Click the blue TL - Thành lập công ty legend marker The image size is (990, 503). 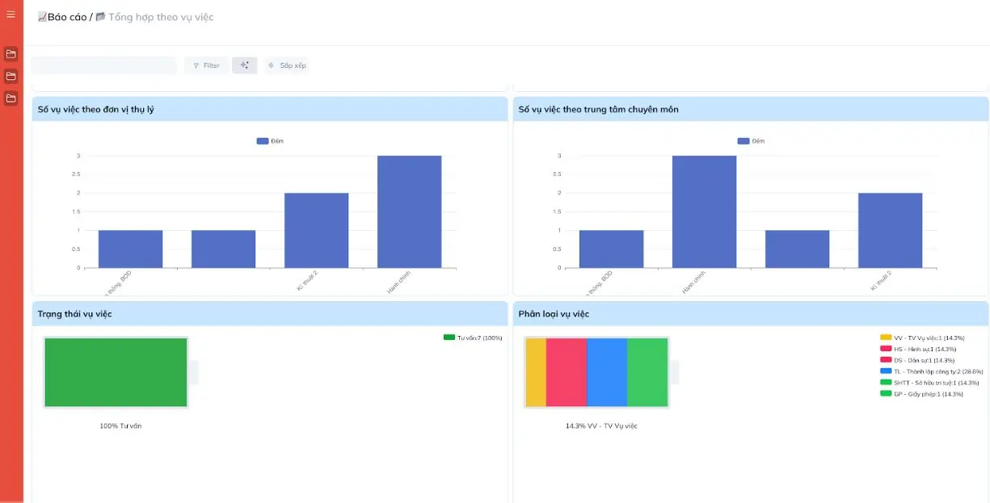[x=886, y=371]
